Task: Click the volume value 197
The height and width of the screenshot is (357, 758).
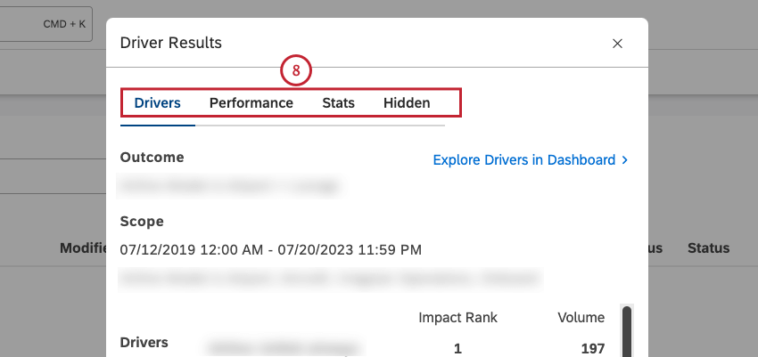Action: pos(593,348)
